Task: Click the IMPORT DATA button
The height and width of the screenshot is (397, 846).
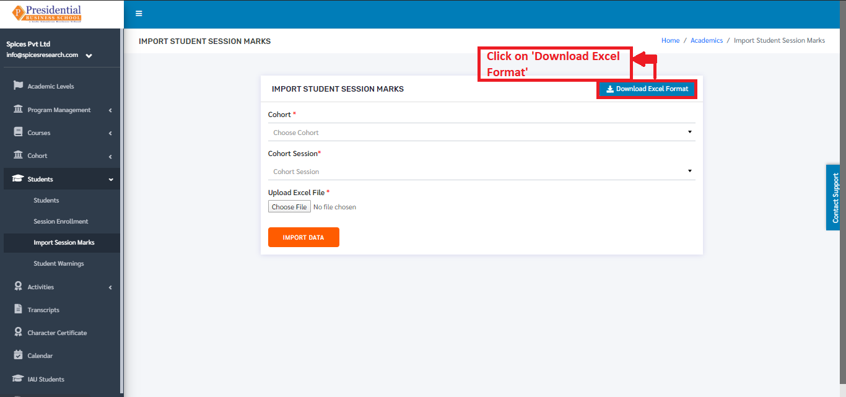Action: point(303,237)
